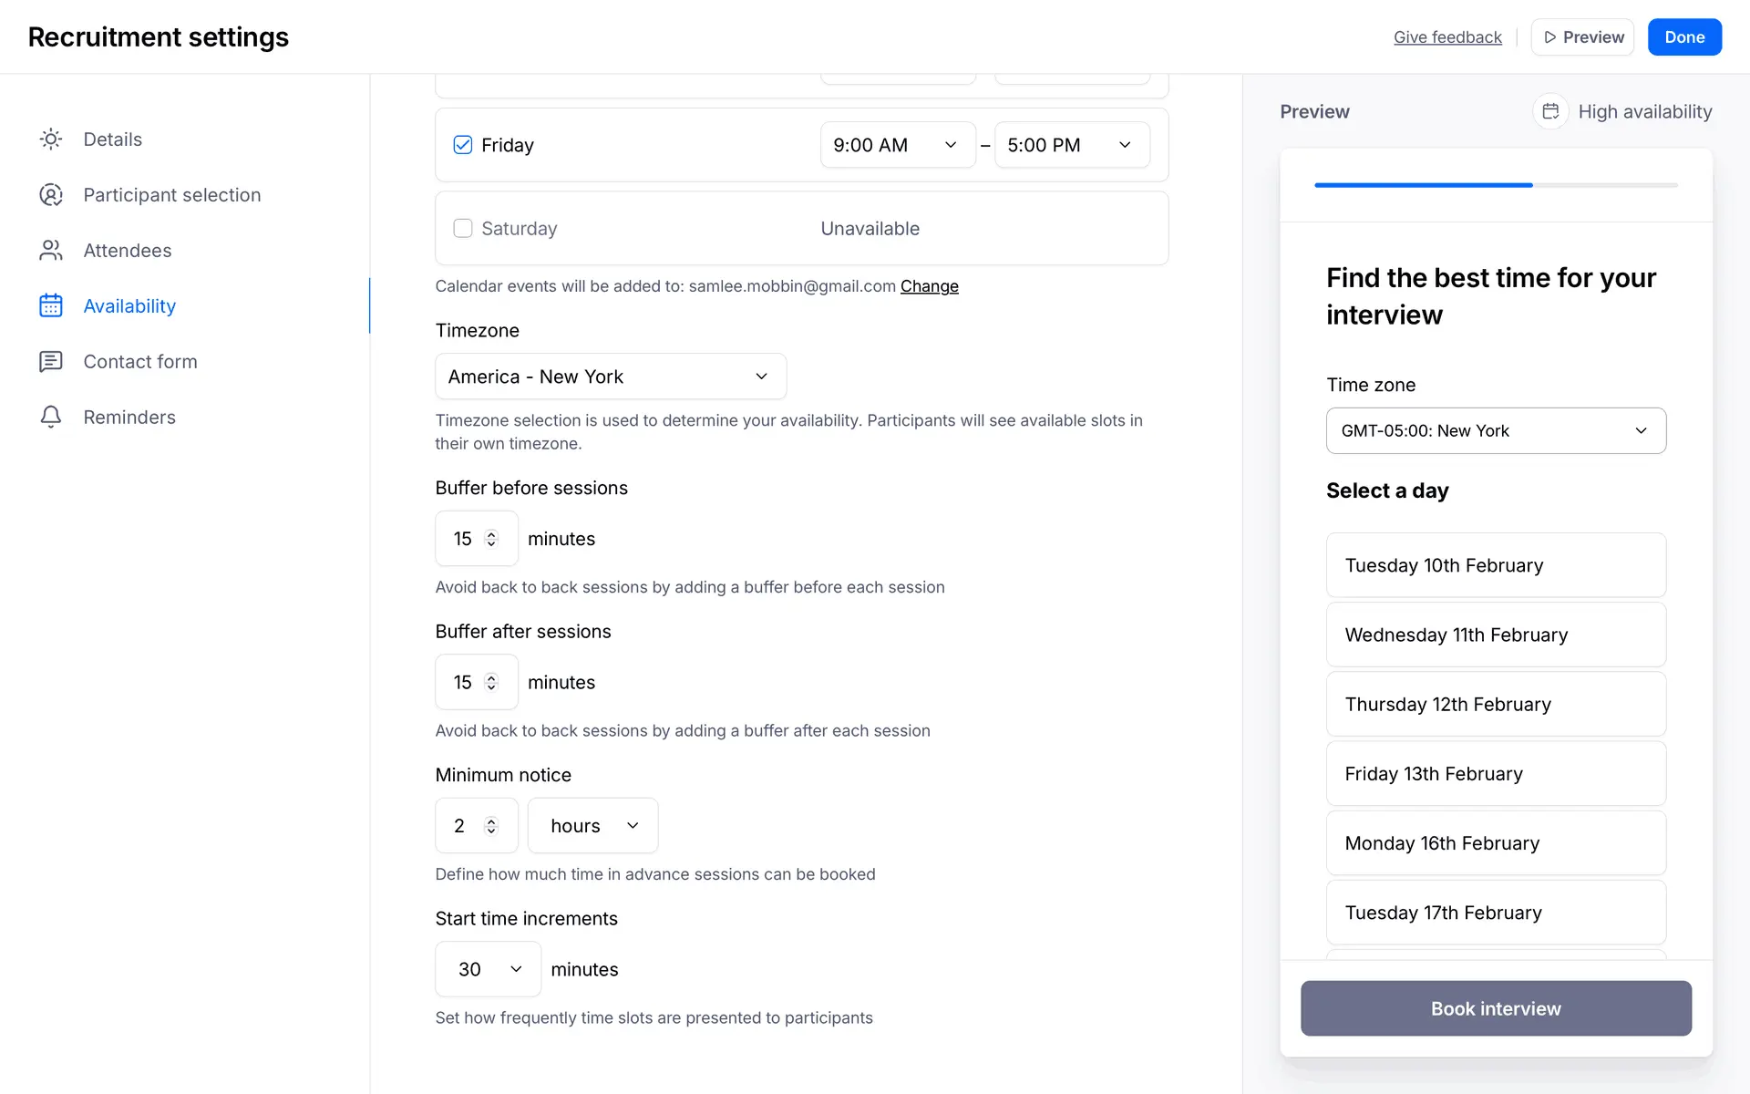The height and width of the screenshot is (1094, 1750).
Task: Open the hours unit dropdown
Action: (592, 826)
